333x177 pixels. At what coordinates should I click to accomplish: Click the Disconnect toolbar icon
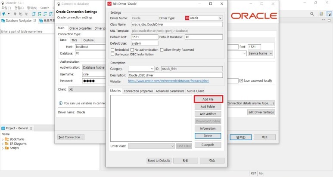26,14
